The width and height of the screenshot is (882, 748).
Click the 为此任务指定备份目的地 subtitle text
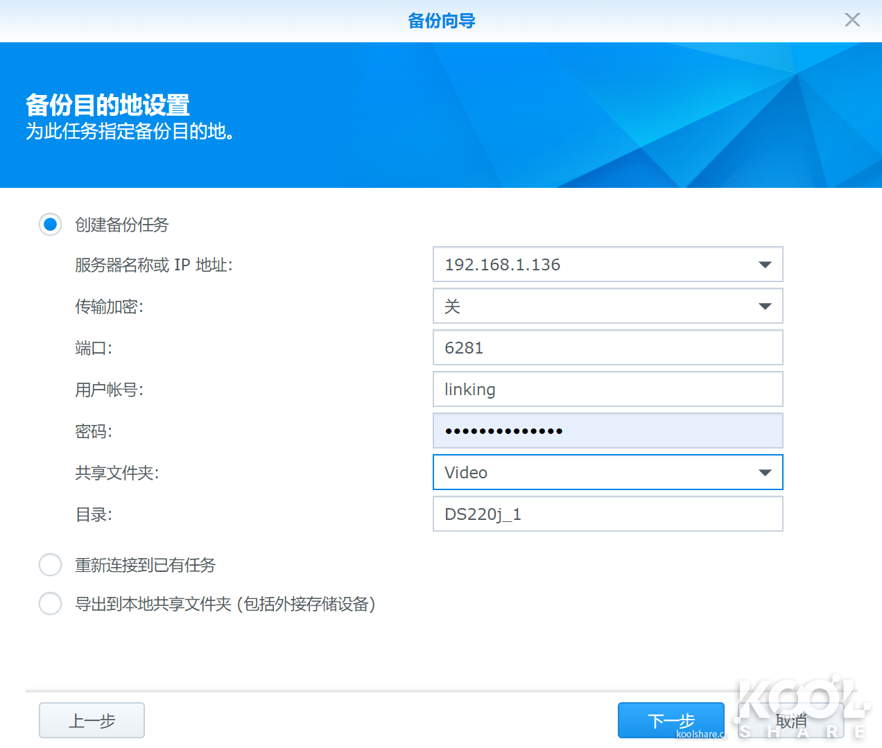coord(130,132)
